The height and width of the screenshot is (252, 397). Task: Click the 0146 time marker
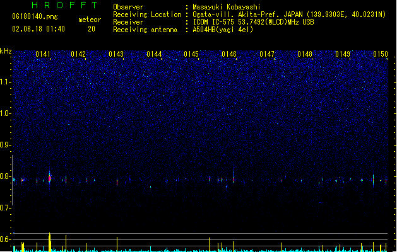click(229, 54)
